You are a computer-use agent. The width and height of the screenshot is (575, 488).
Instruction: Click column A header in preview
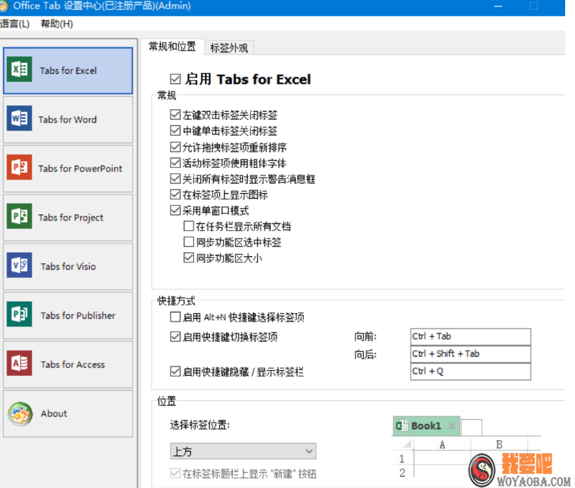(x=442, y=444)
